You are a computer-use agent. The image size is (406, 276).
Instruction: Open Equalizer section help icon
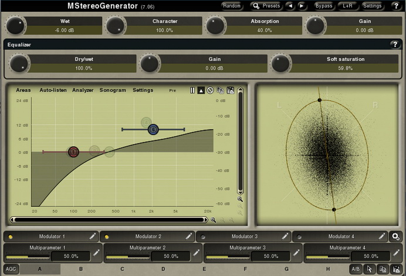[395, 45]
